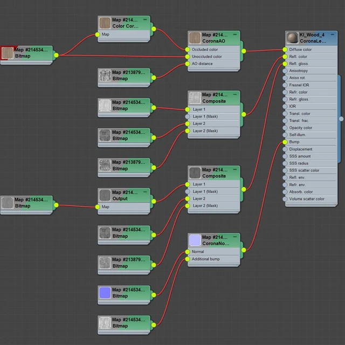This screenshot has width=345, height=345.
Task: Click the Anisotropy input socket
Action: (x=285, y=71)
